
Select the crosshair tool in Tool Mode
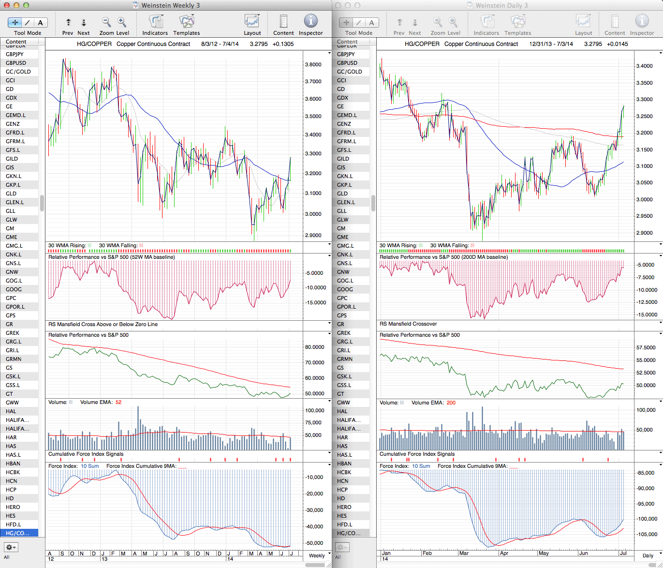tap(15, 23)
